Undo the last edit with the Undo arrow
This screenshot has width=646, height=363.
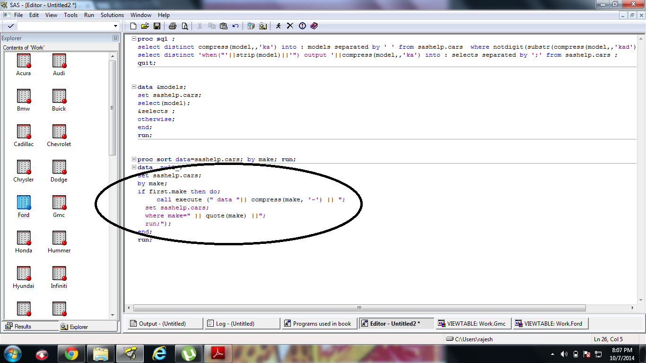(x=235, y=26)
